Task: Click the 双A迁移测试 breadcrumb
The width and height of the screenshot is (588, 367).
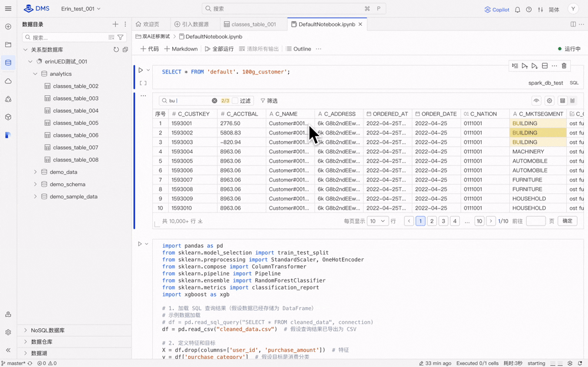Action: [153, 36]
